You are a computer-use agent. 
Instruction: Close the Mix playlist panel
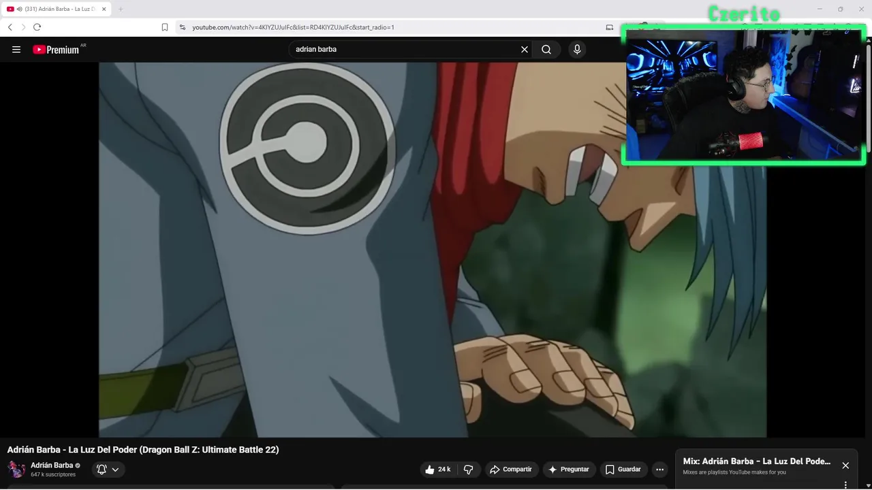[845, 465]
